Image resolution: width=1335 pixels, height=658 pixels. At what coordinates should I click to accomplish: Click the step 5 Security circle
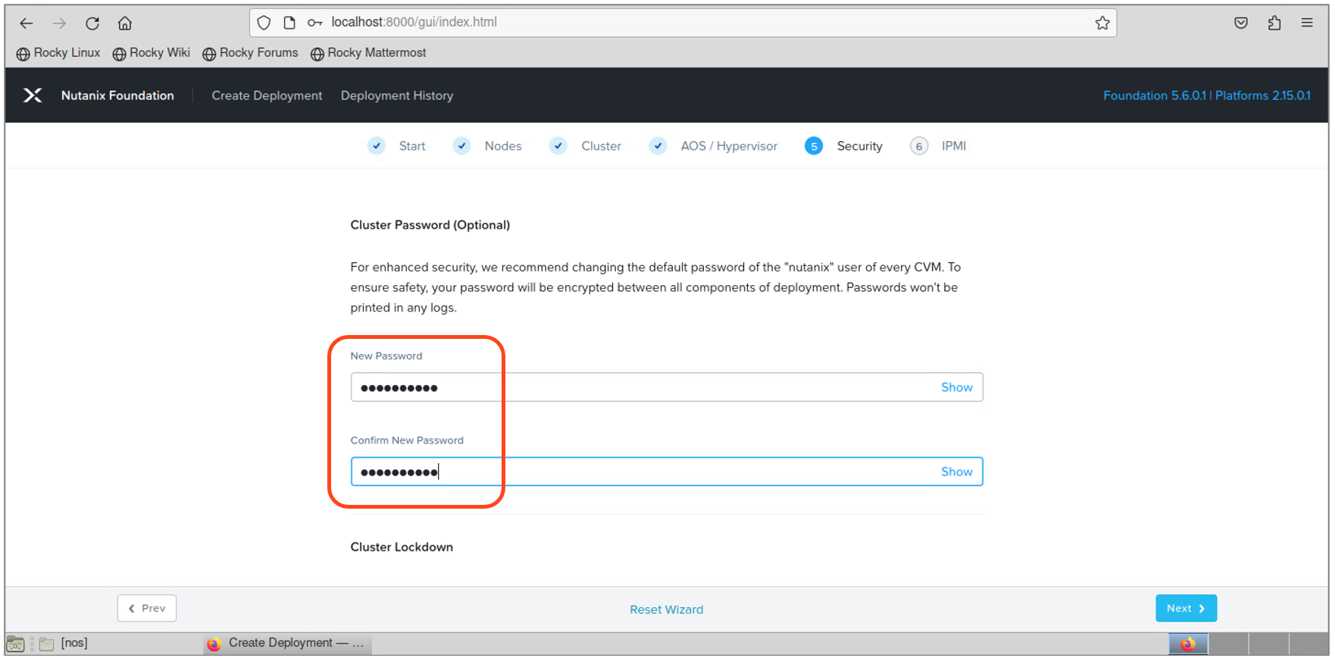814,146
